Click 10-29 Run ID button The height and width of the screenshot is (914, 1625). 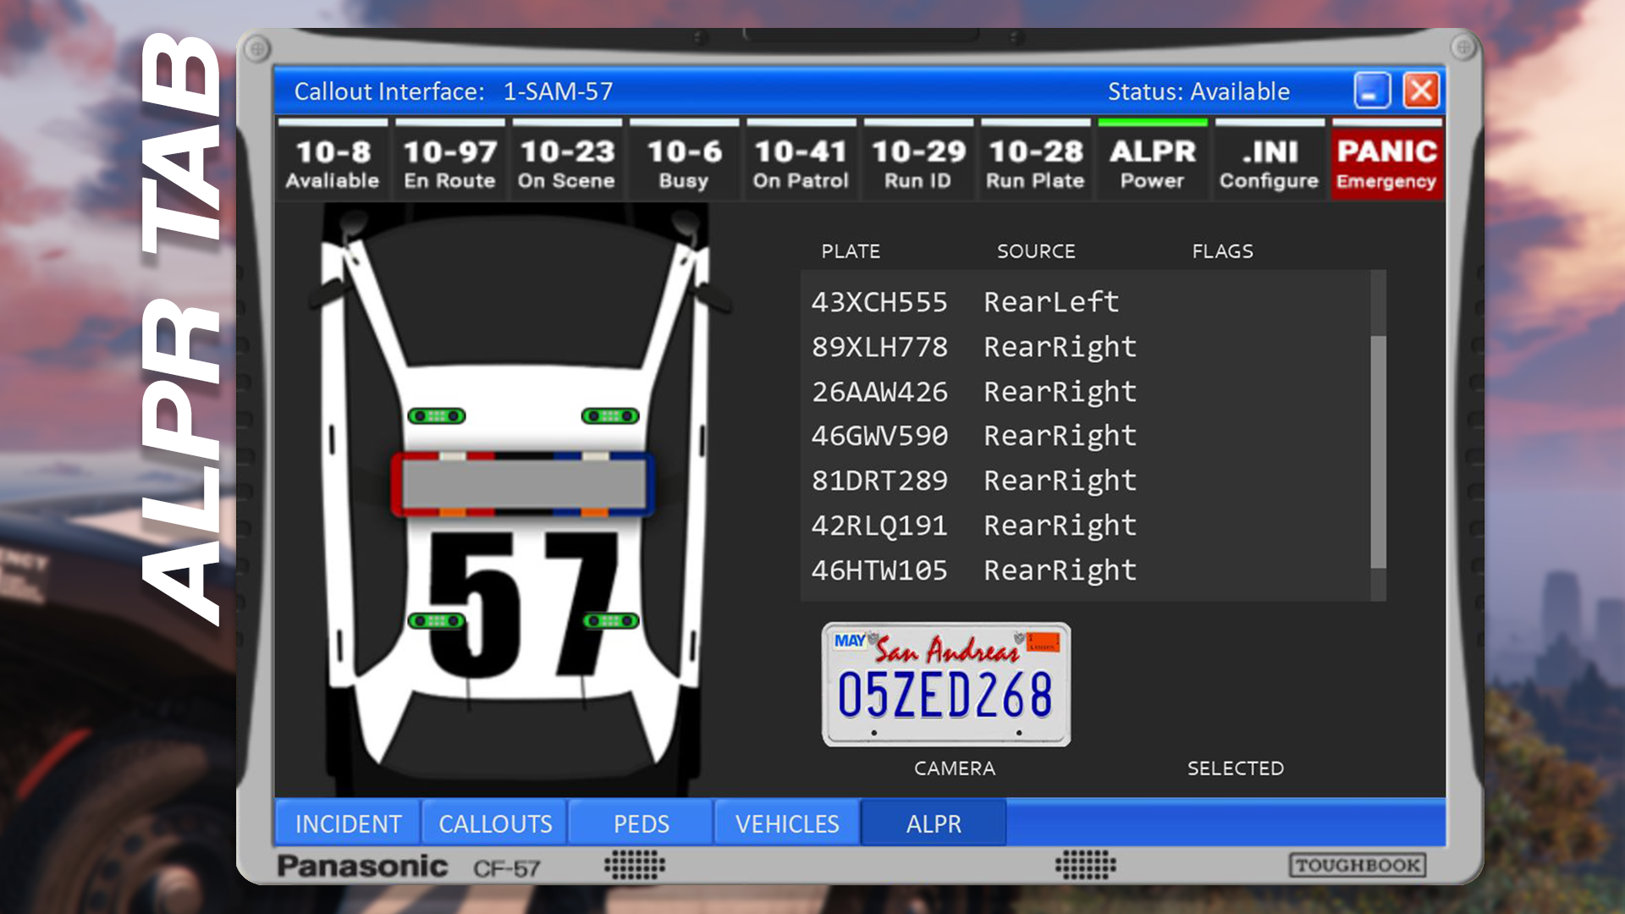pyautogui.click(x=918, y=163)
